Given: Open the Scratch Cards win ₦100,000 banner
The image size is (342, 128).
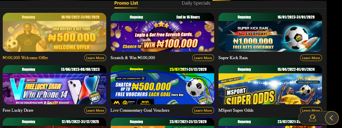Looking at the screenshot, I should click(162, 32).
